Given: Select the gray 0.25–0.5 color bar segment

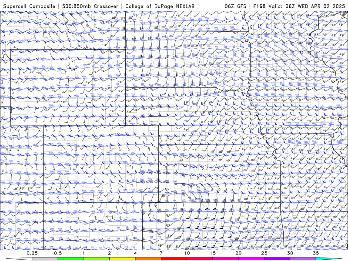Looking at the screenshot, I should [x=45, y=258].
